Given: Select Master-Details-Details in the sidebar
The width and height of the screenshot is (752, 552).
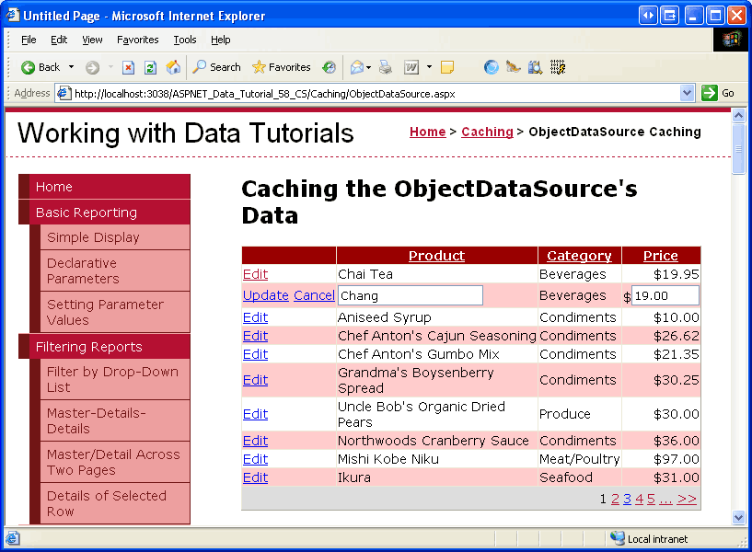Looking at the screenshot, I should coord(96,420).
